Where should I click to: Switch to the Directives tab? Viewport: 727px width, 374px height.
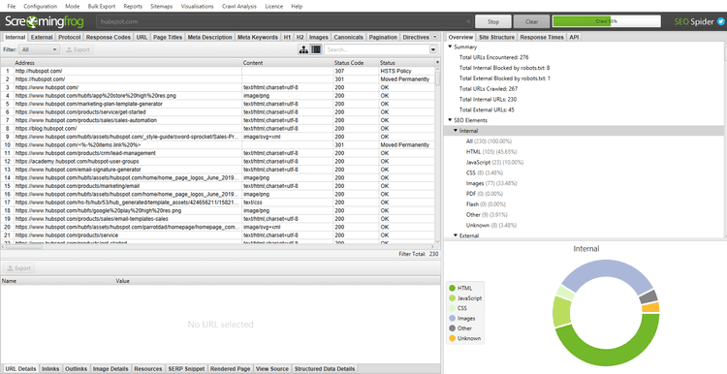click(416, 37)
